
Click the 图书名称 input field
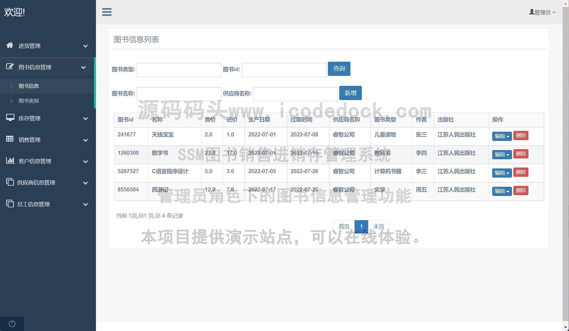179,94
